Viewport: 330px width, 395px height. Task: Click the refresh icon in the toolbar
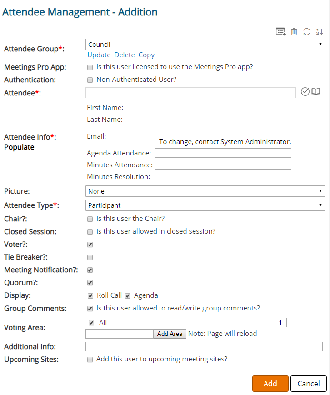tap(306, 31)
